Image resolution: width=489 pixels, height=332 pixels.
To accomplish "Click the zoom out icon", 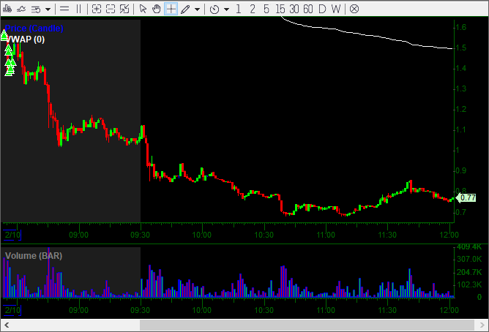I will [111, 9].
